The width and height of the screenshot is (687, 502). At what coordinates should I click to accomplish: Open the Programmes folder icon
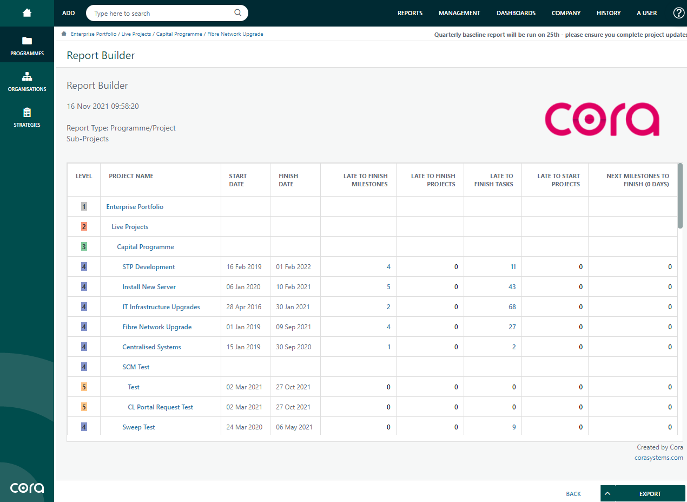[x=27, y=41]
